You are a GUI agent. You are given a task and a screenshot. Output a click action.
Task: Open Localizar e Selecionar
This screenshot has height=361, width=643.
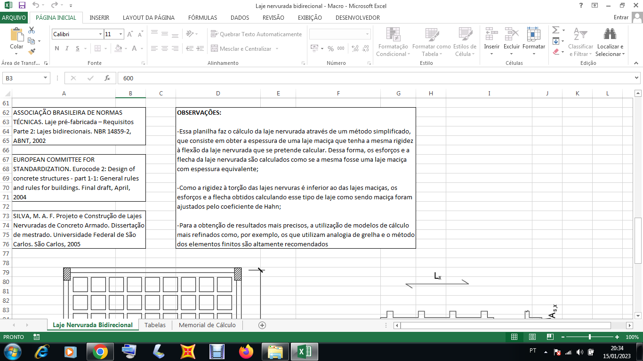coord(610,42)
